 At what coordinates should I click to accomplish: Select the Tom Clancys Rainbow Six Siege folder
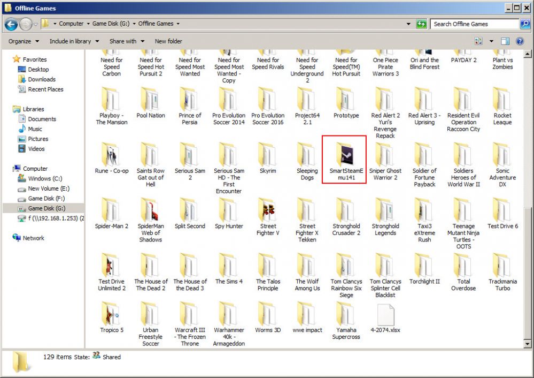[346, 276]
